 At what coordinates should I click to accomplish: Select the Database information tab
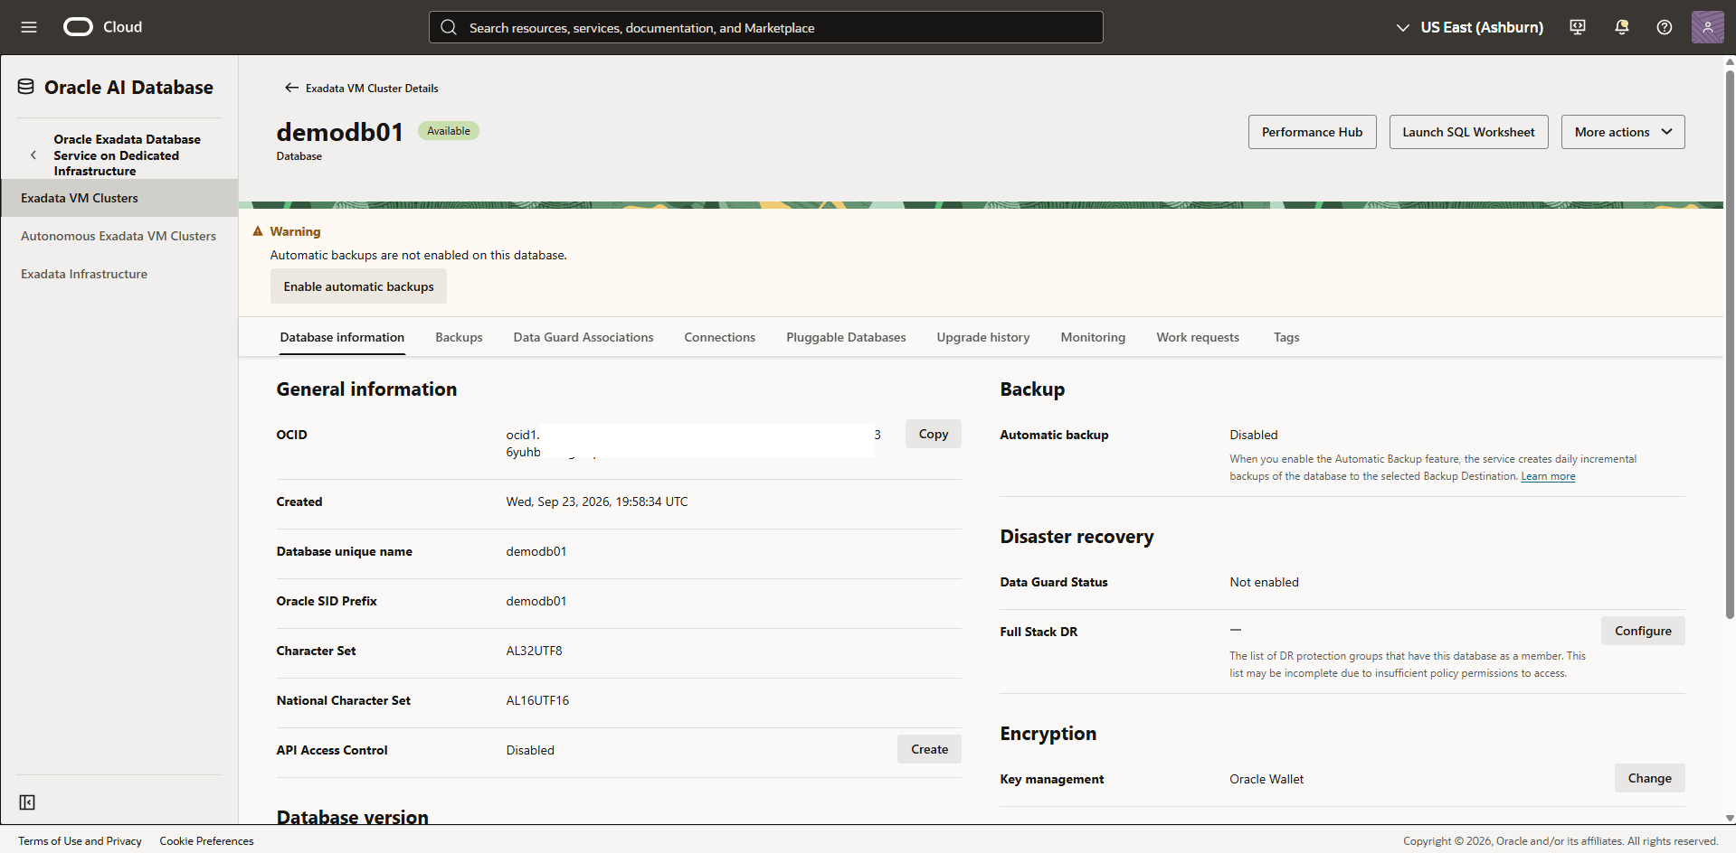(x=342, y=337)
